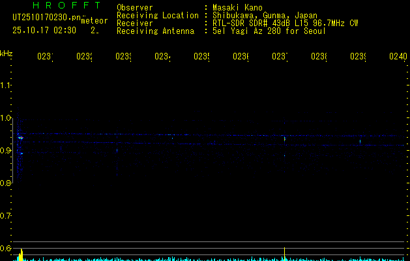This screenshot has height=261, width=410.
Task: Select the 5el Yagi antenna description
Action: [269, 31]
